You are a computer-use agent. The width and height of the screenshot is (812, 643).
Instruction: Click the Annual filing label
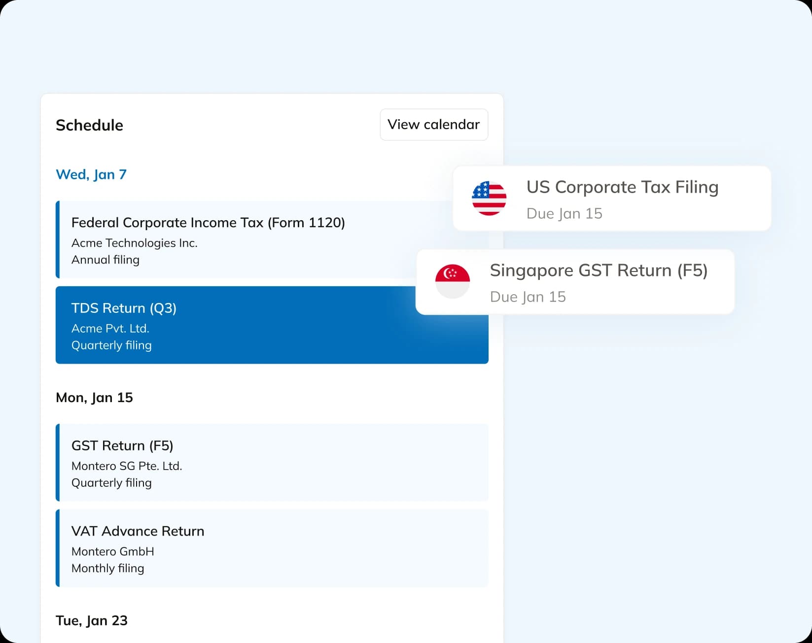[x=106, y=260]
